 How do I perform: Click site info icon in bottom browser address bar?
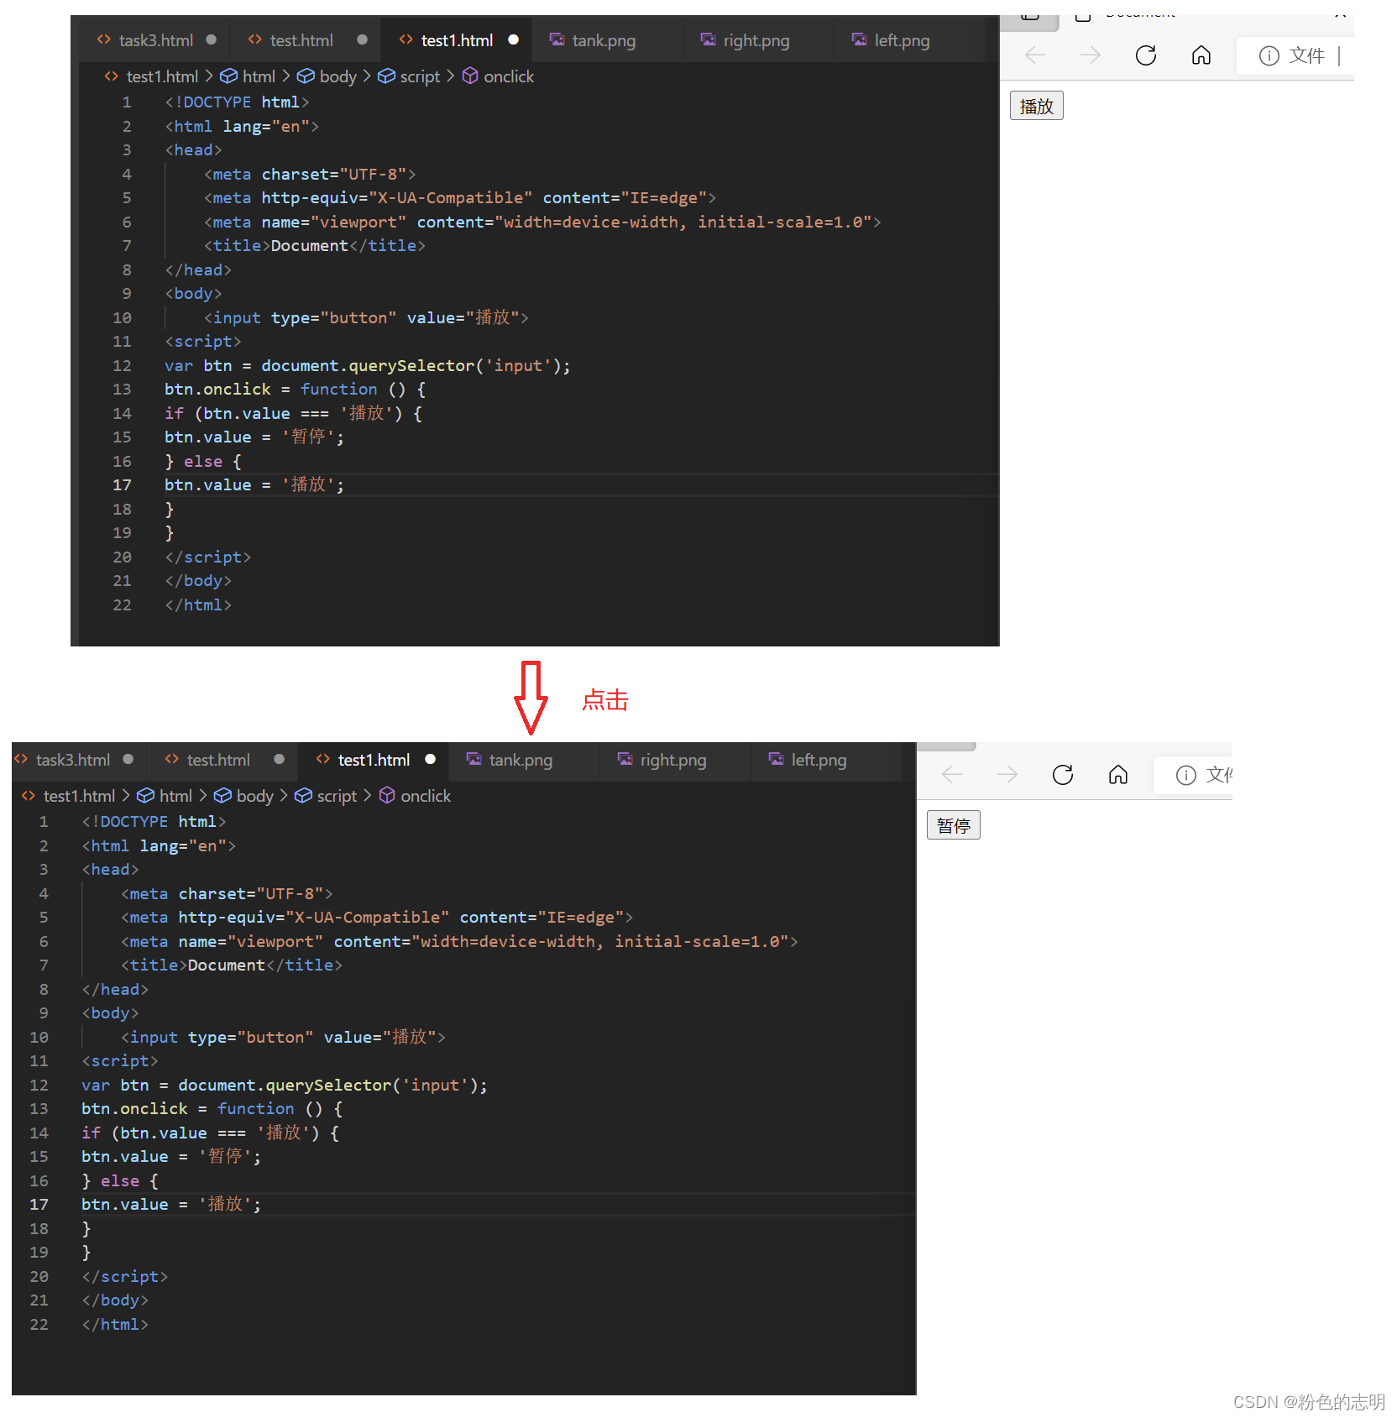point(1185,775)
